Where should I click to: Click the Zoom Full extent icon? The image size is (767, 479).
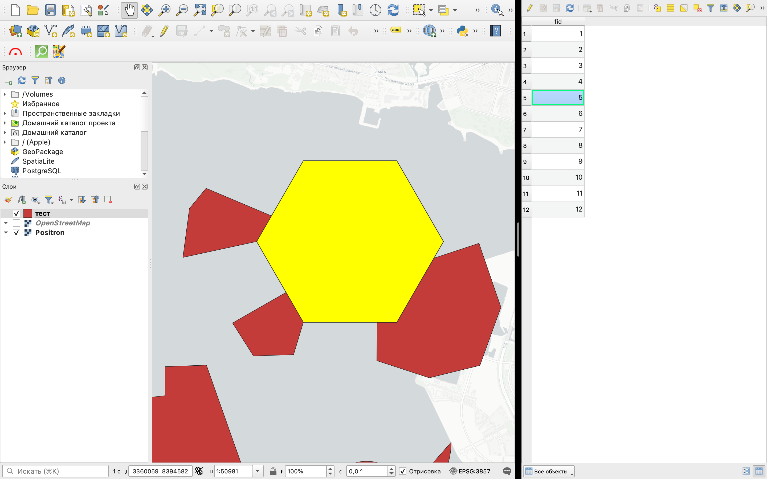tap(200, 10)
